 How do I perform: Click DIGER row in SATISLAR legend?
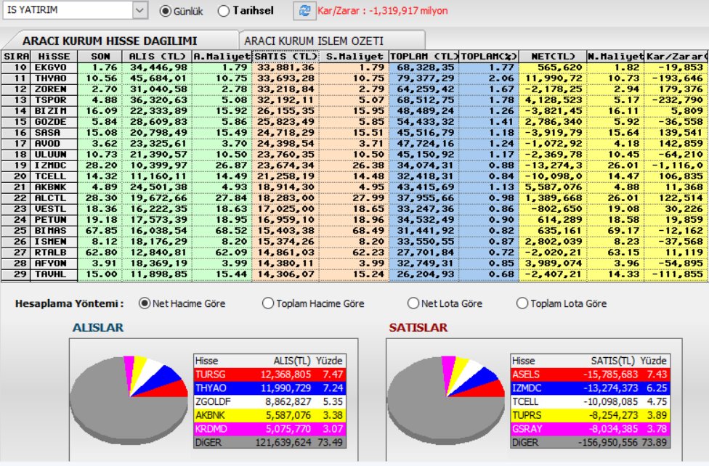pyautogui.click(x=590, y=442)
